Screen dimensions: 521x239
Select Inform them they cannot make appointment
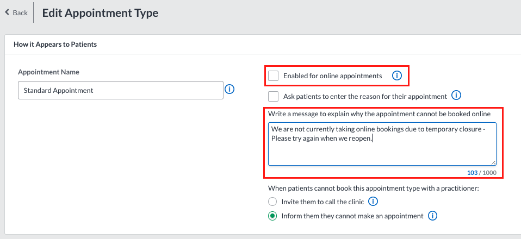[x=272, y=216]
